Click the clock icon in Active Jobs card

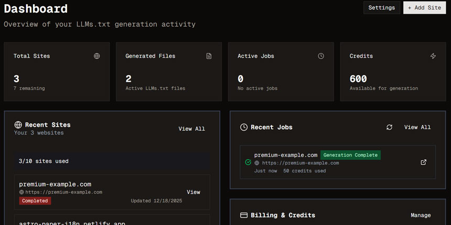point(321,57)
